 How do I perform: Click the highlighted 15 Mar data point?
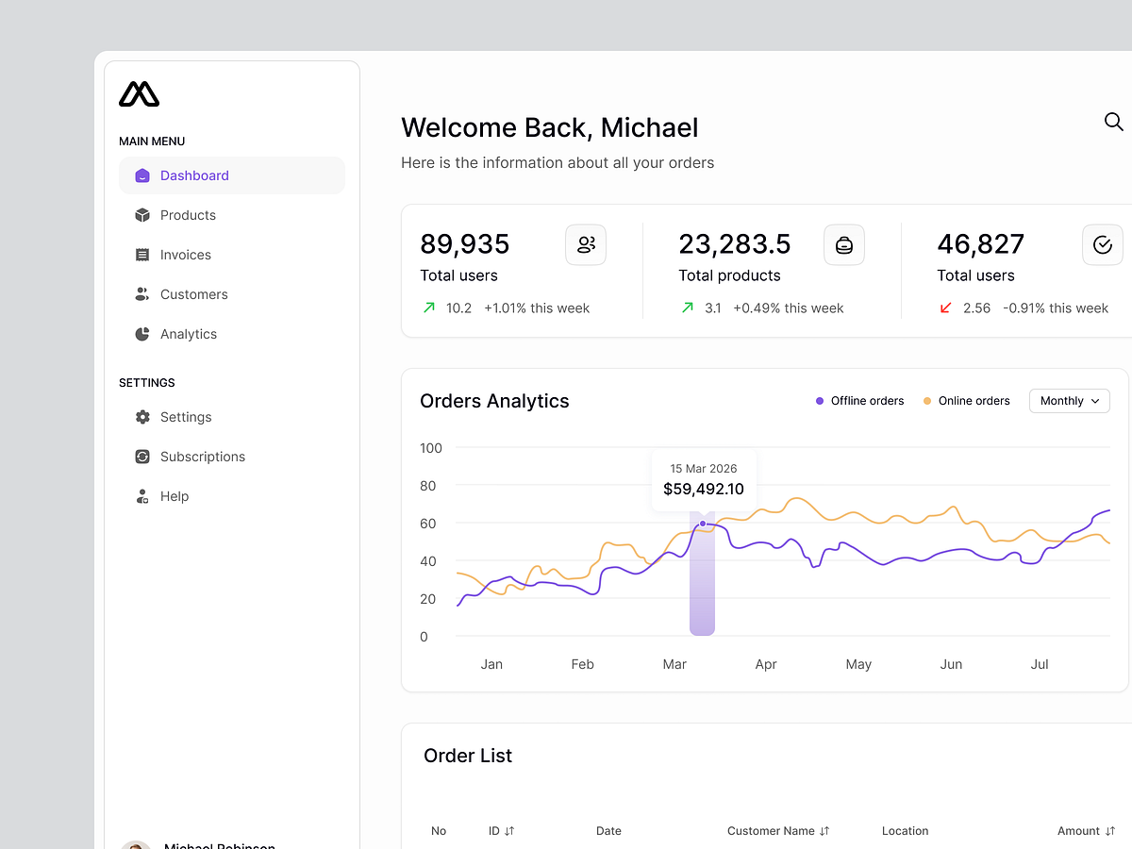click(703, 524)
